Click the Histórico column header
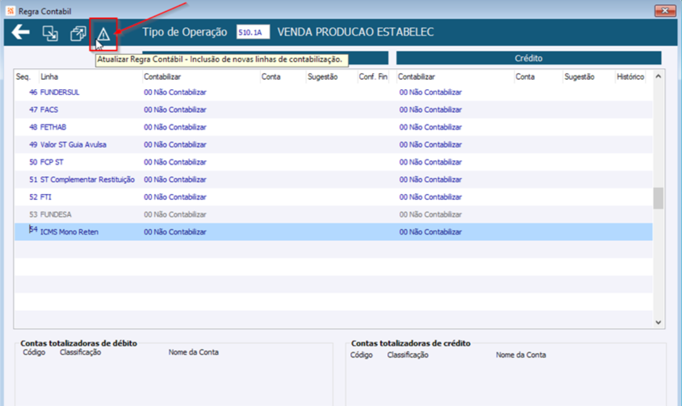 click(x=630, y=77)
